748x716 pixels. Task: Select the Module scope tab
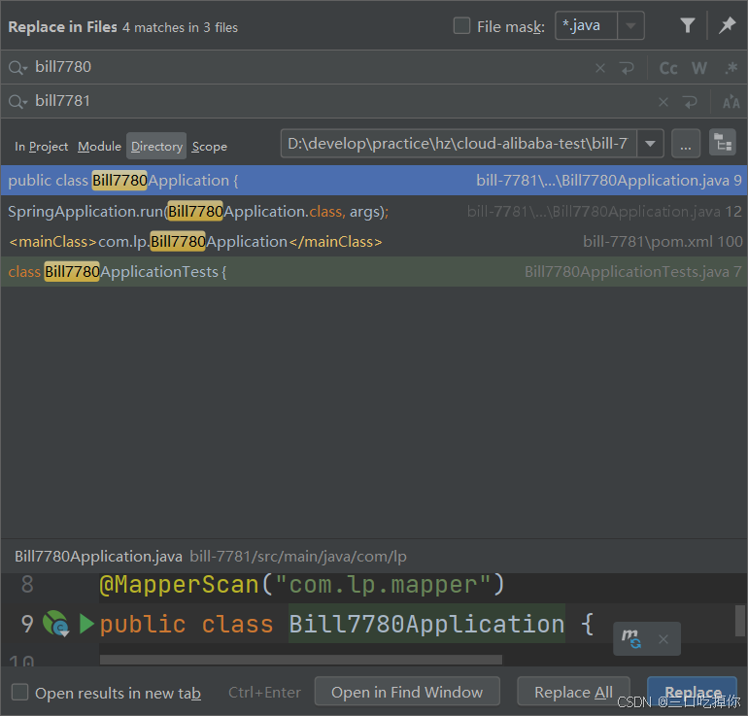(99, 147)
